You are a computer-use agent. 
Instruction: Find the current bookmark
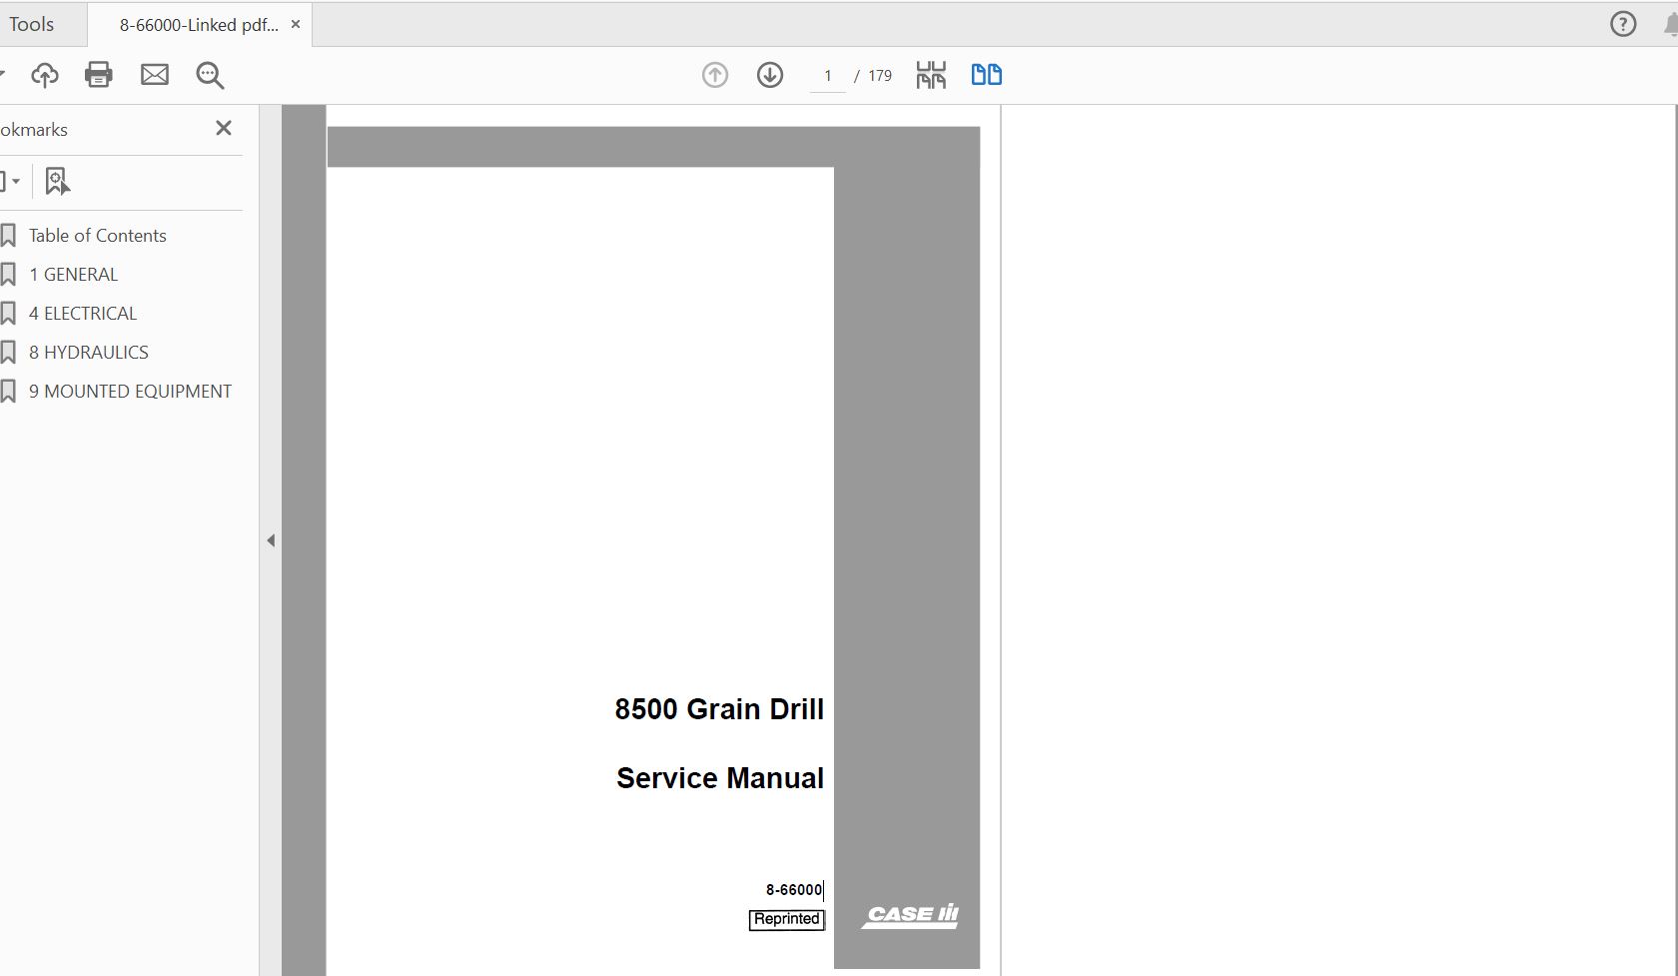(57, 181)
